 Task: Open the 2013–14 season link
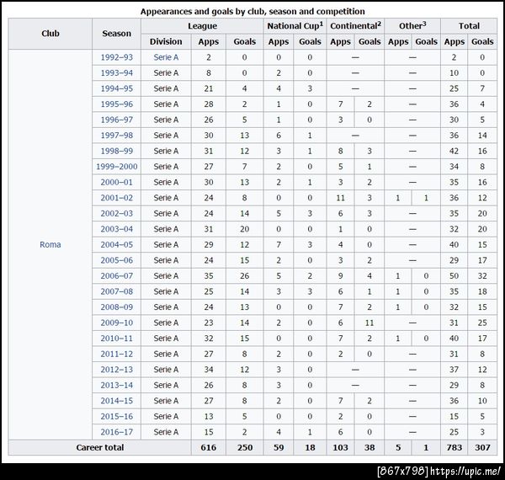pos(117,386)
